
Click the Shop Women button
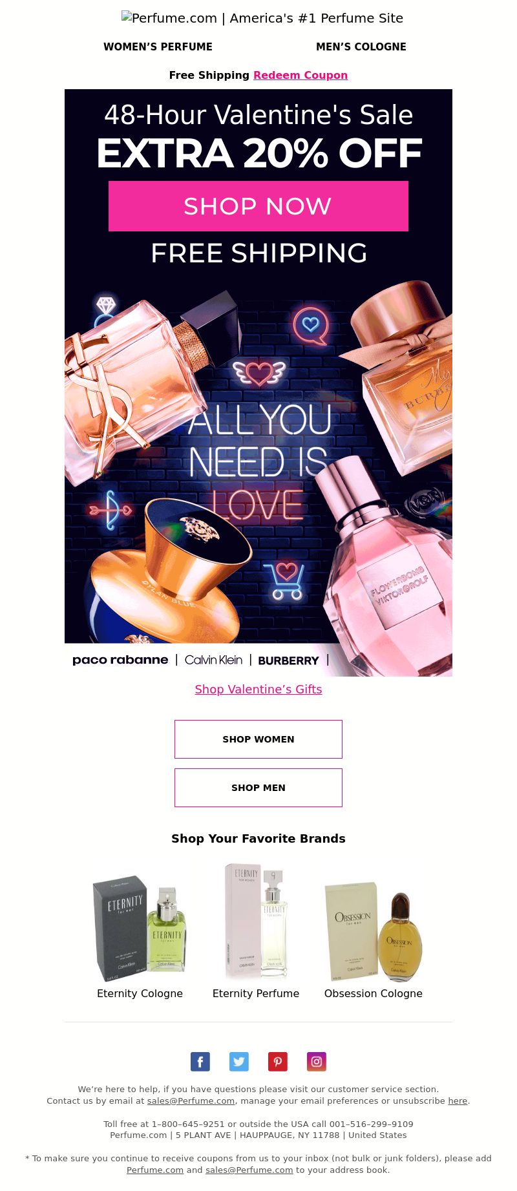tap(258, 739)
